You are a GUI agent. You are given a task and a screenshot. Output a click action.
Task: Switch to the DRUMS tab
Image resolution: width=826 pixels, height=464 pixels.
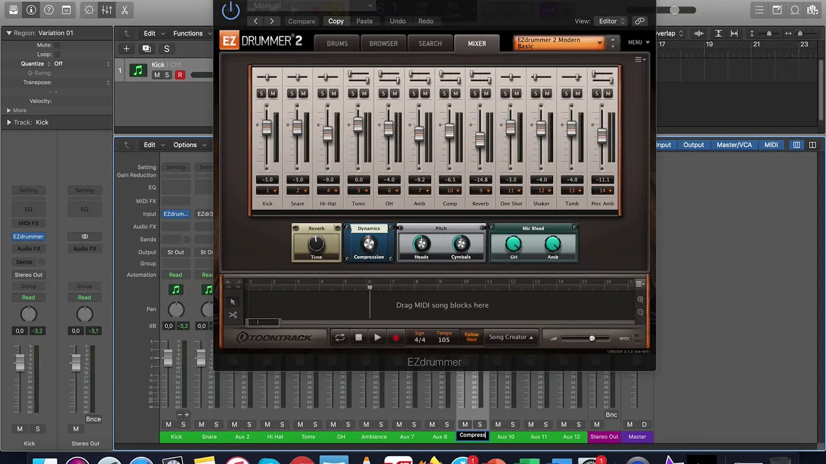(337, 43)
